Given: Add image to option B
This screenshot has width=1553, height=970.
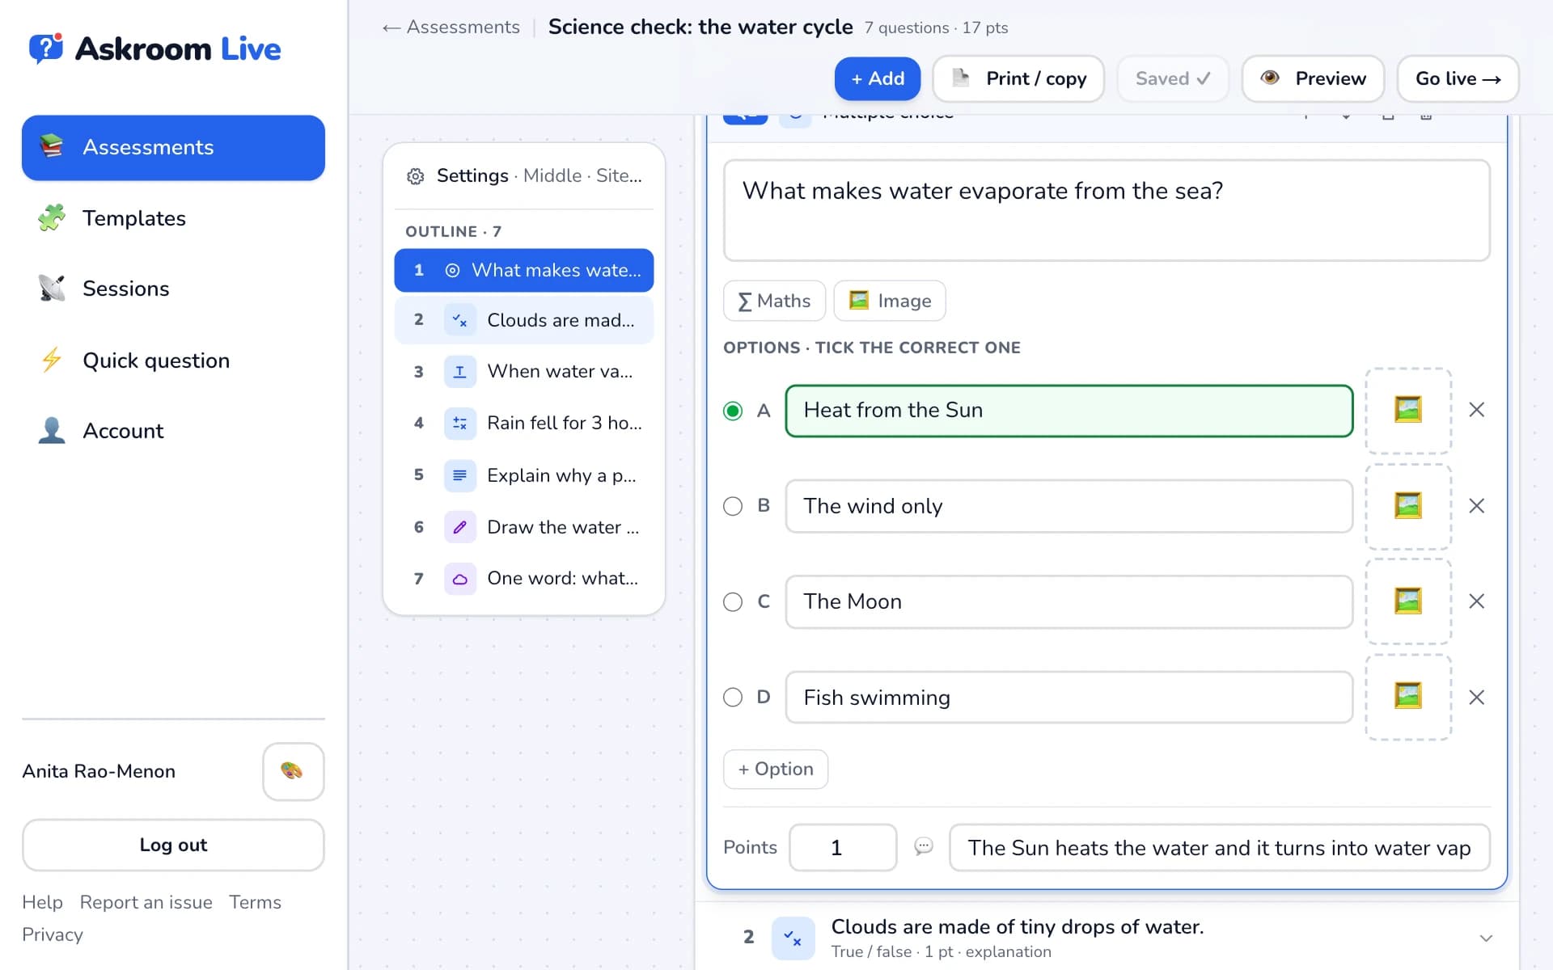Looking at the screenshot, I should coord(1408,506).
